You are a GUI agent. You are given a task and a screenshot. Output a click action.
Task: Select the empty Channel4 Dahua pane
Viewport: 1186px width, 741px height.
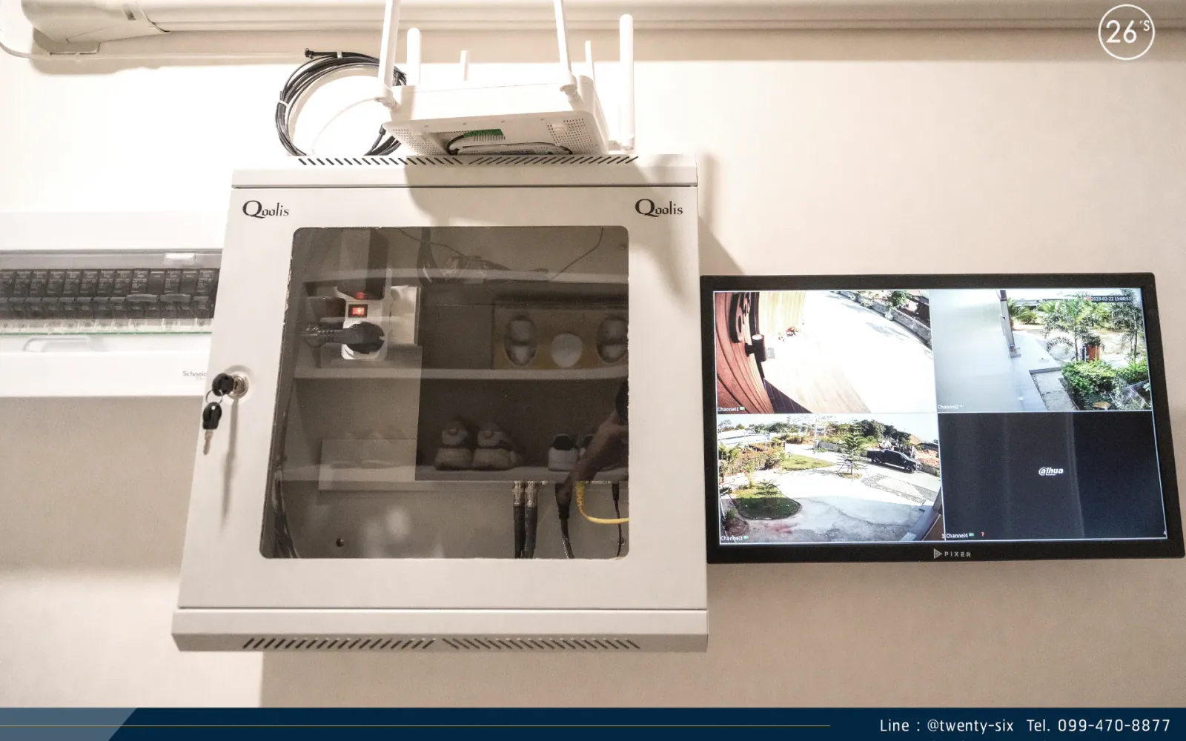1051,476
